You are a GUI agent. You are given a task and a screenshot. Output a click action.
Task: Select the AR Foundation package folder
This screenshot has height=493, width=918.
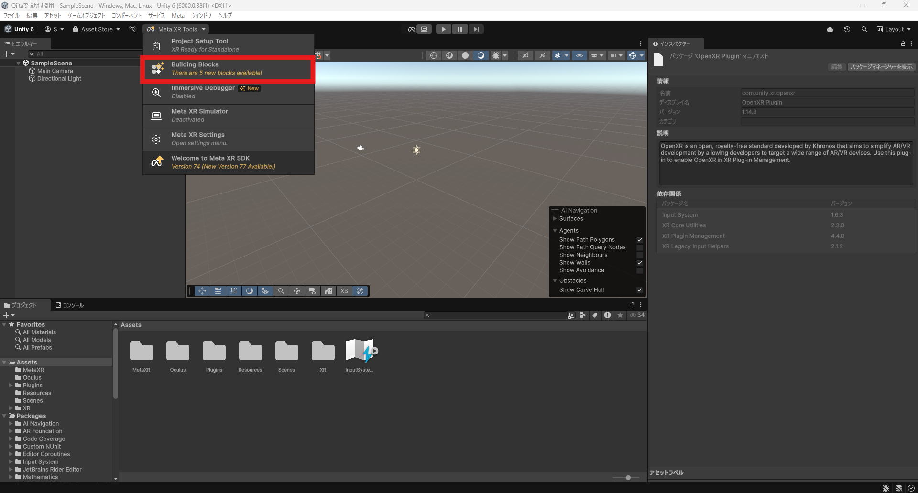tap(43, 431)
